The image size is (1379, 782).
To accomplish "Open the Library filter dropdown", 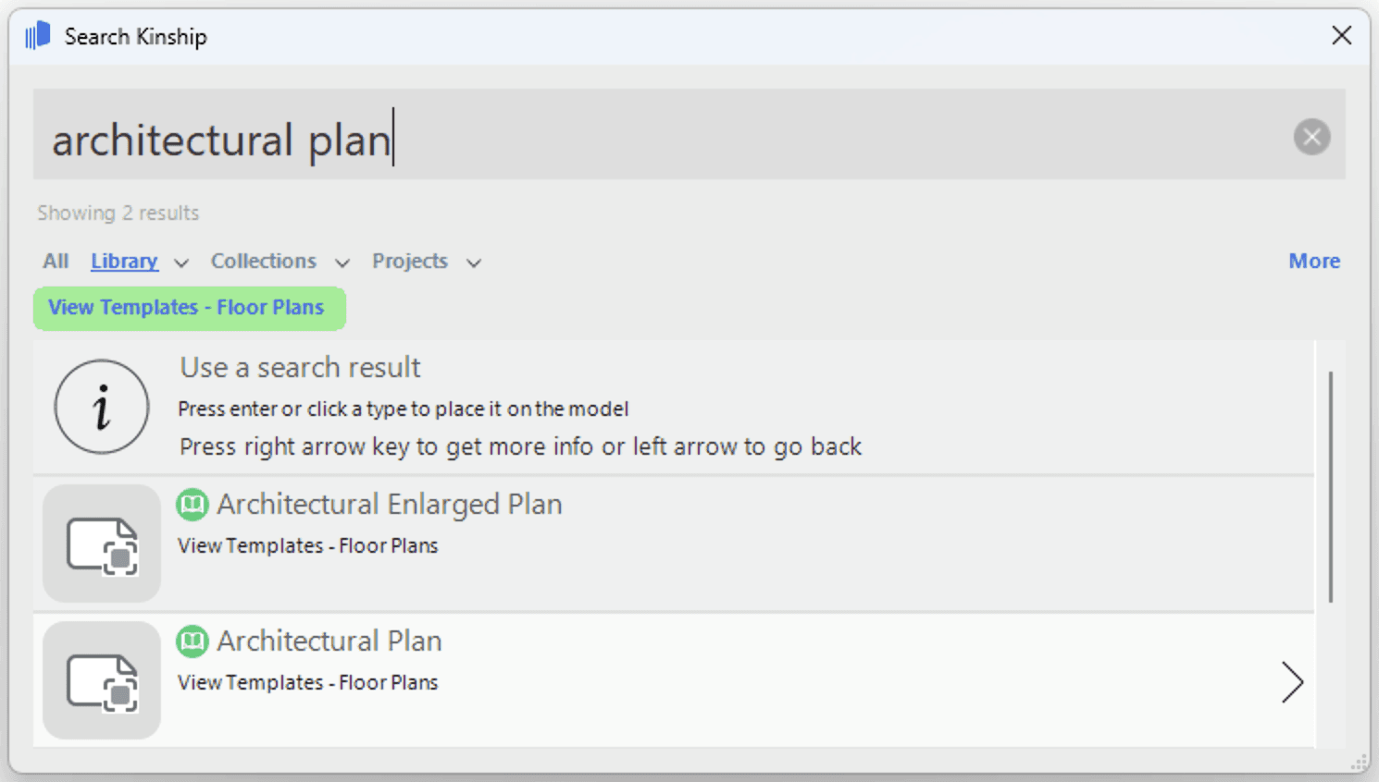I will [180, 263].
